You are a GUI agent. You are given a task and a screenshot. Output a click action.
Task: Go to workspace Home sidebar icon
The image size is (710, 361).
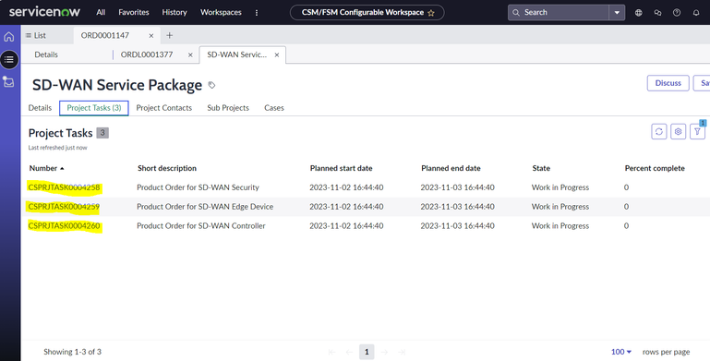coord(9,37)
